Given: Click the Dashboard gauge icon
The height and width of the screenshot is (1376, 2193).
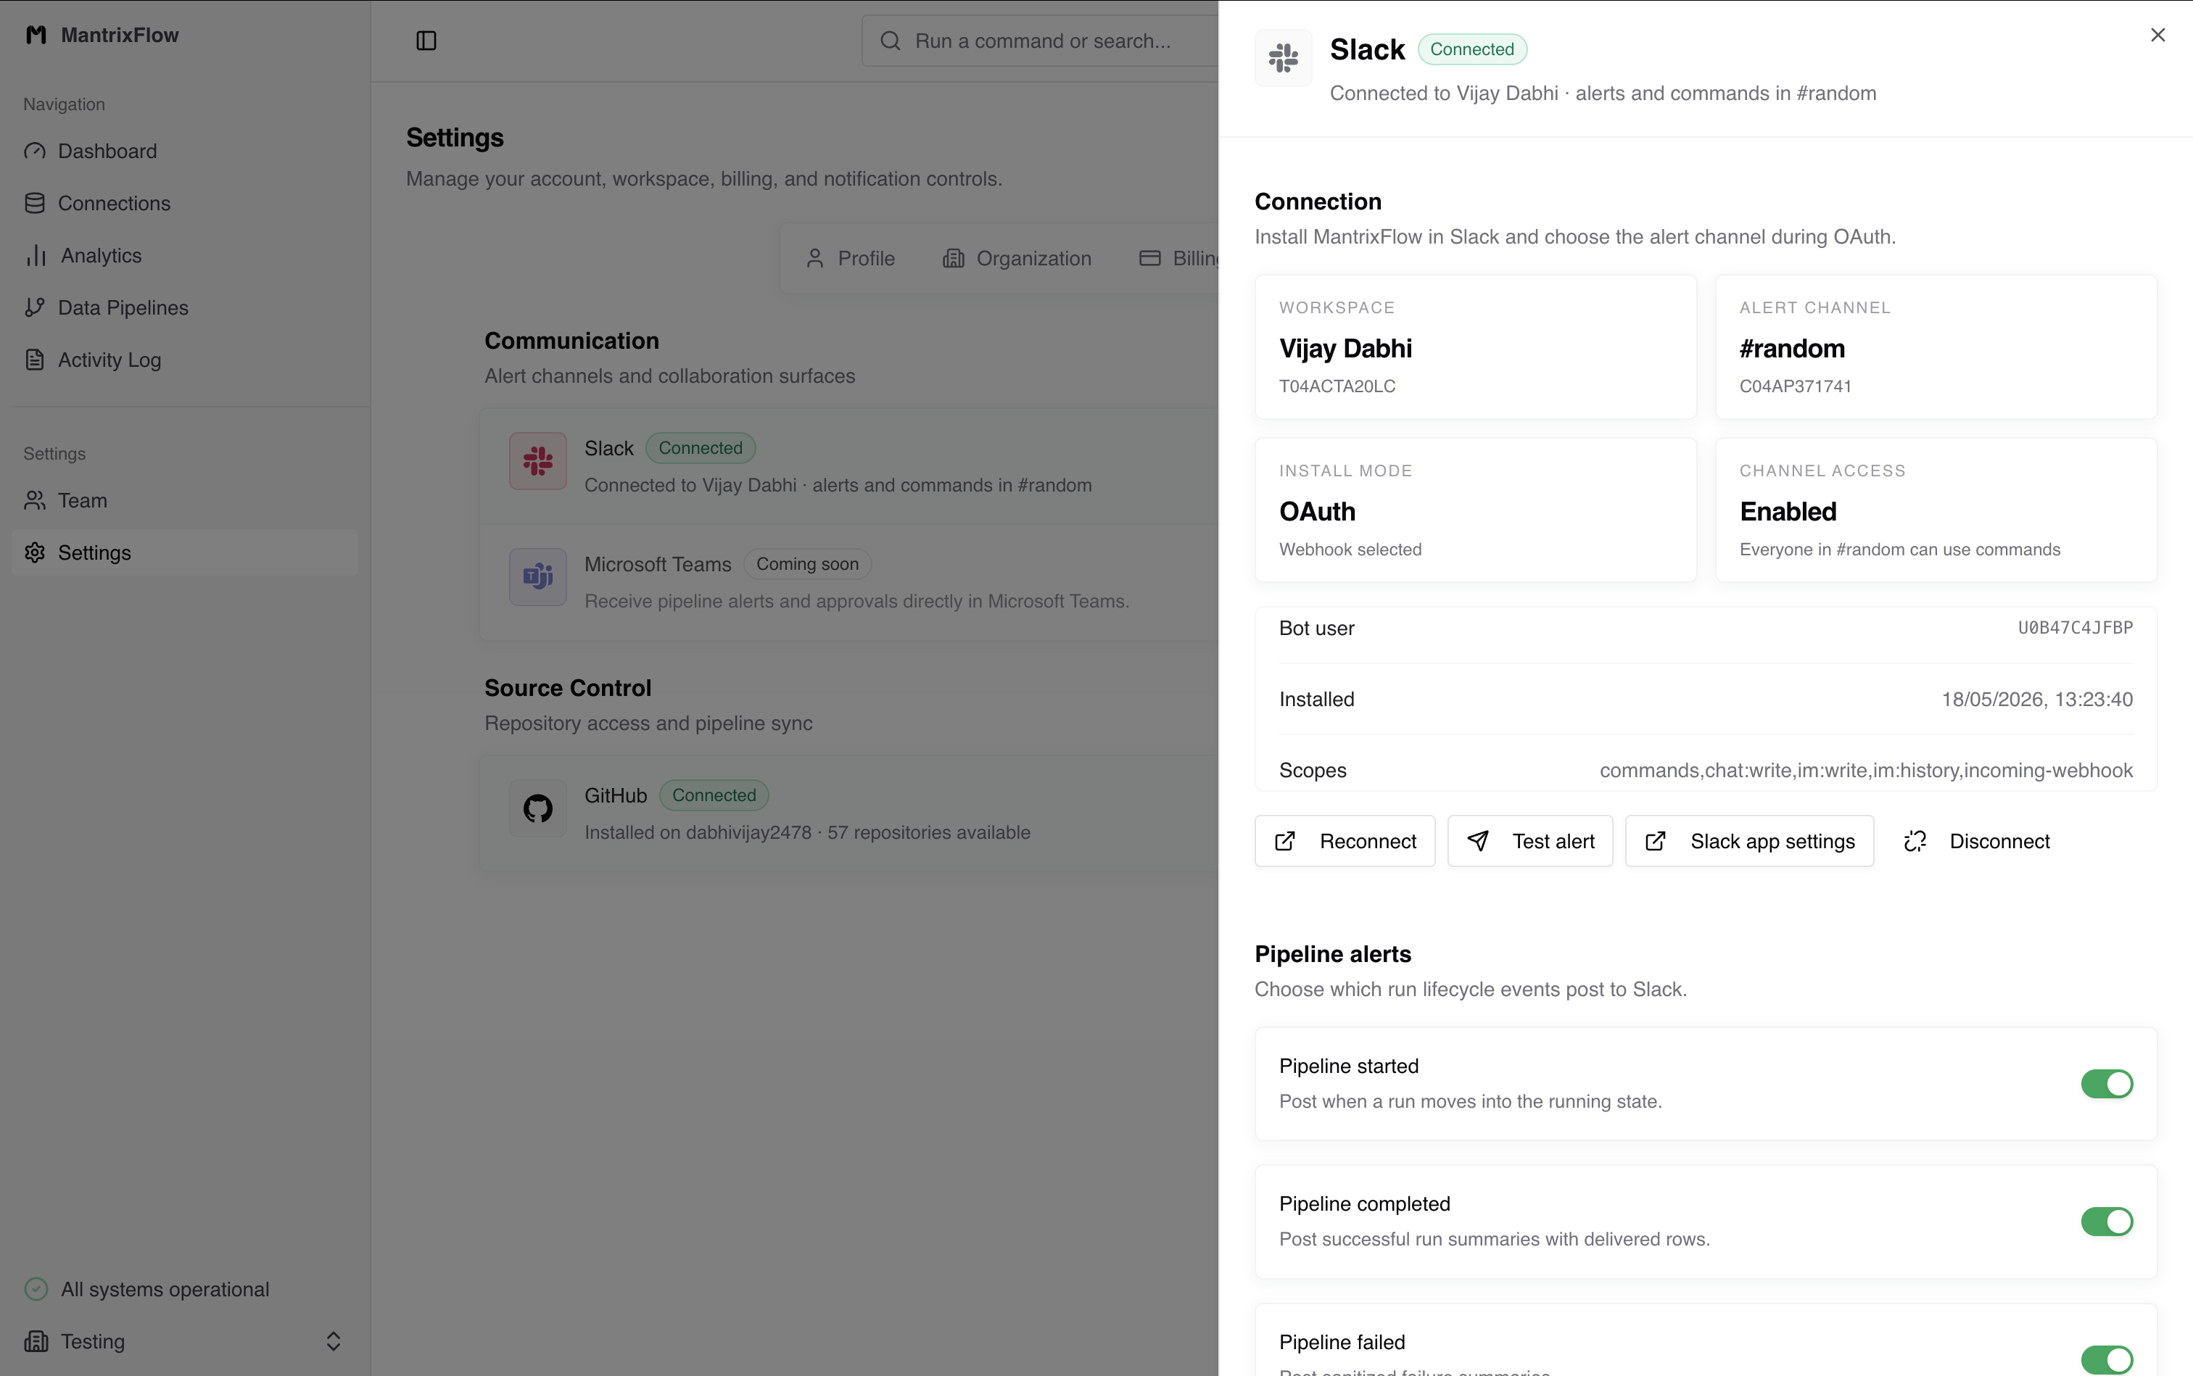Looking at the screenshot, I should tap(35, 151).
